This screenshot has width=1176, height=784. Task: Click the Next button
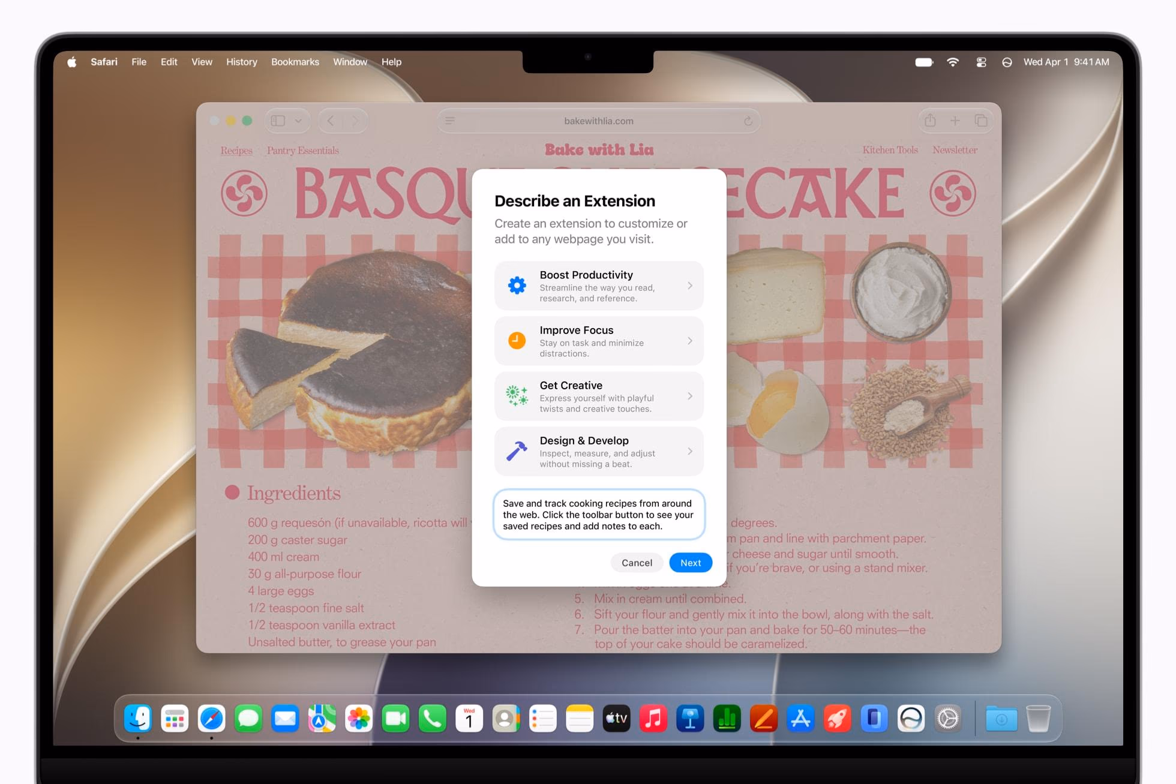coord(691,563)
